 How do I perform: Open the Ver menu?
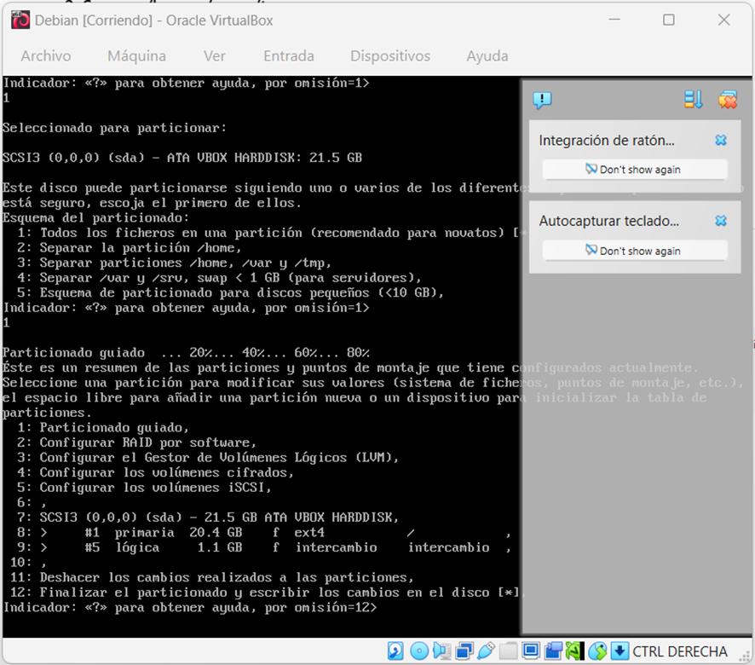point(214,56)
